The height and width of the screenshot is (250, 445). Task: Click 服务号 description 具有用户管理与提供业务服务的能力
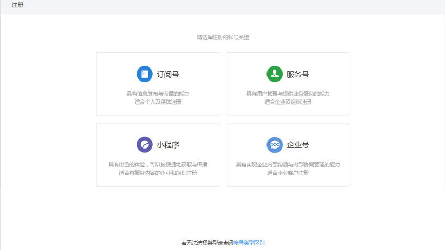tap(288, 94)
